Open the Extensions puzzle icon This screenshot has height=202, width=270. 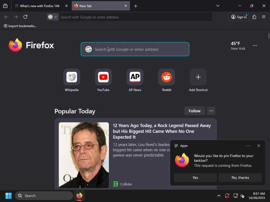[x=254, y=17]
